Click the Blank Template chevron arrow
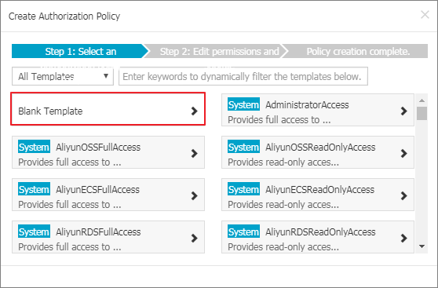The width and height of the screenshot is (438, 288). pyautogui.click(x=194, y=111)
